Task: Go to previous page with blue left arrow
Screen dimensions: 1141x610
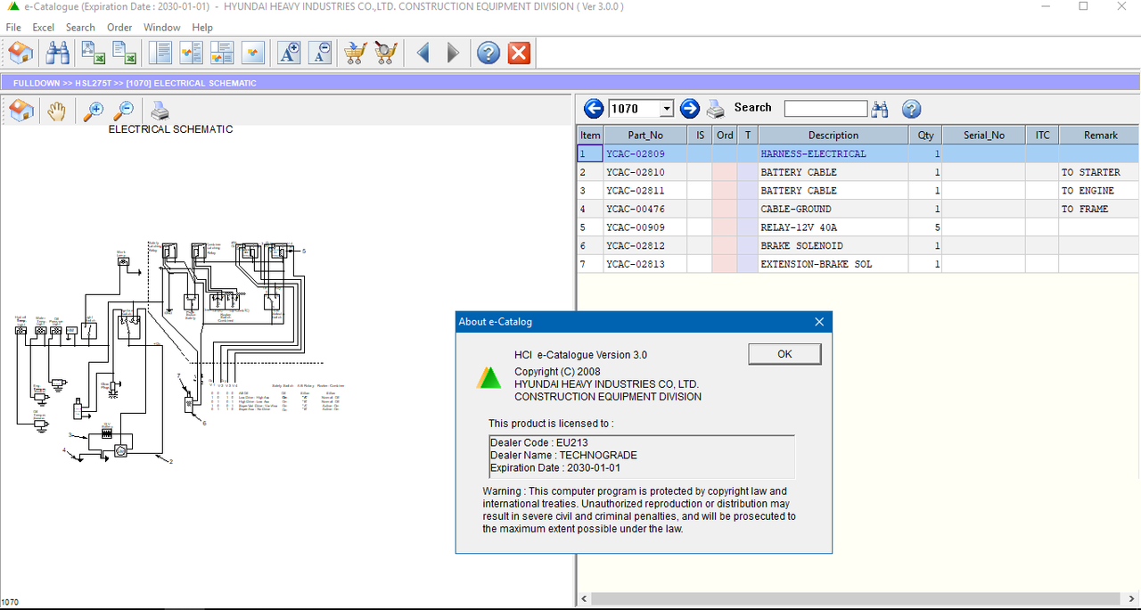Action: [594, 109]
